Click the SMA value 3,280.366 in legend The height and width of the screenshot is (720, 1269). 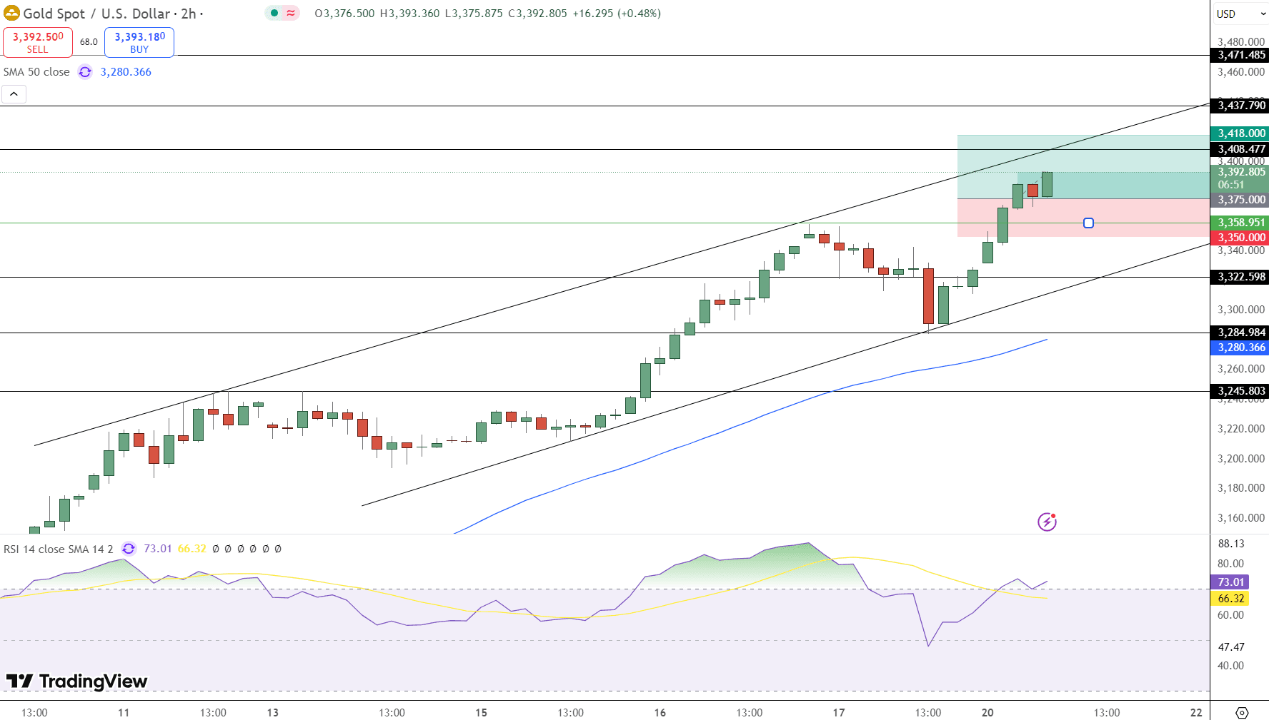click(126, 71)
